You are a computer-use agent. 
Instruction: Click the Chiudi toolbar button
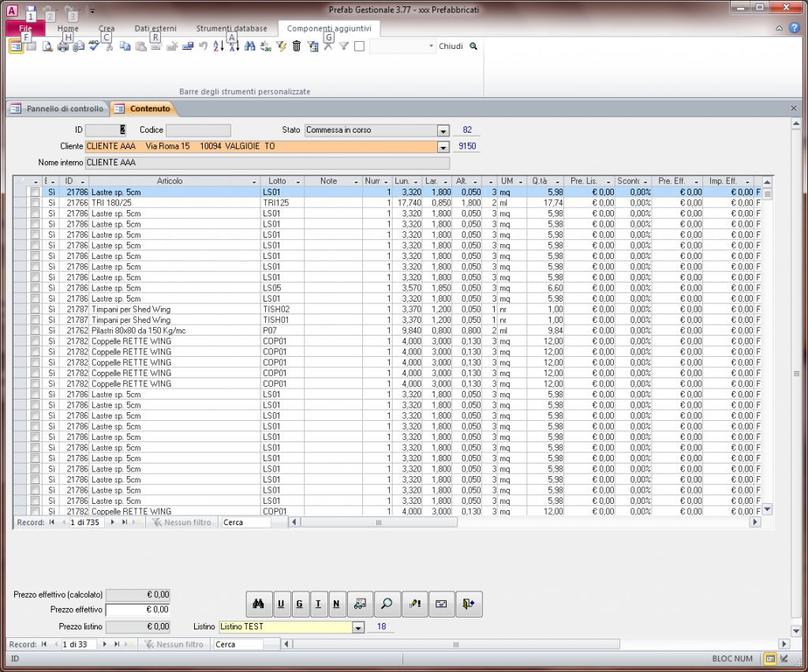451,47
